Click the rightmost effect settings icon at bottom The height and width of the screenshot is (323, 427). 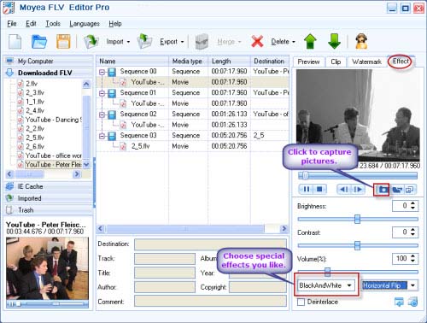[412, 302]
